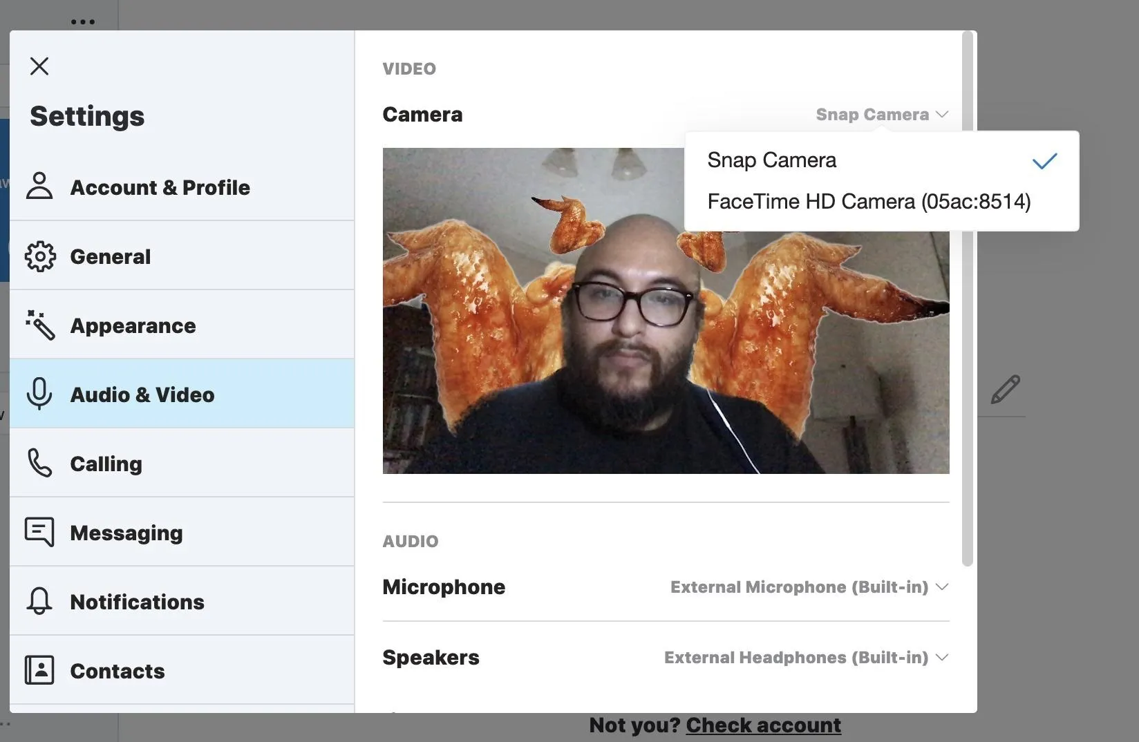Click the Calling phone icon

point(39,463)
